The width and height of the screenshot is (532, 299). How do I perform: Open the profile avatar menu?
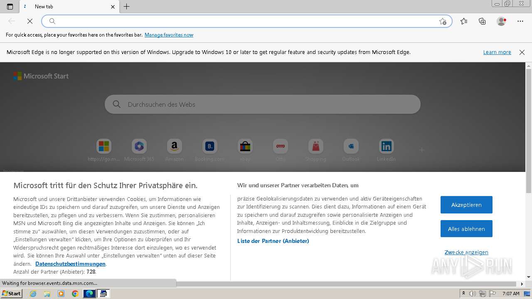tap(501, 21)
